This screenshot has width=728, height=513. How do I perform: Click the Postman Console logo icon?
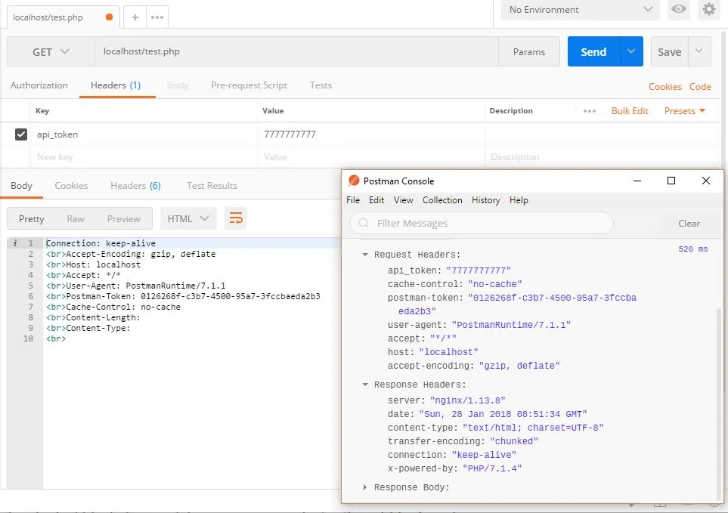pyautogui.click(x=354, y=181)
